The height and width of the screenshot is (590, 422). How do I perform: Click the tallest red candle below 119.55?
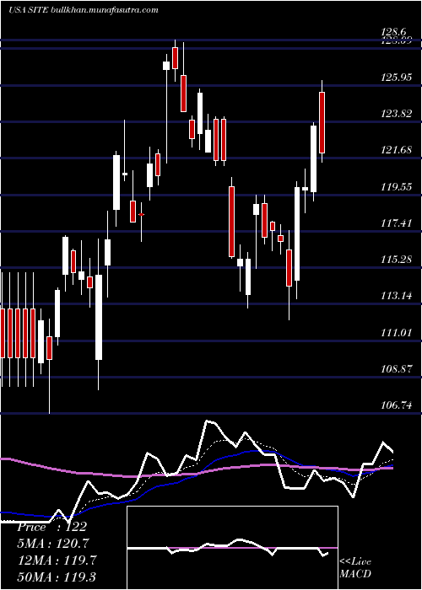(x=231, y=222)
